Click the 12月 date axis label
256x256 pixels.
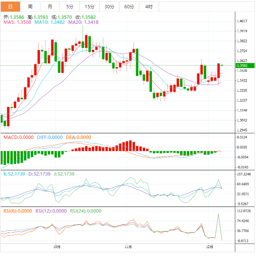click(x=210, y=247)
